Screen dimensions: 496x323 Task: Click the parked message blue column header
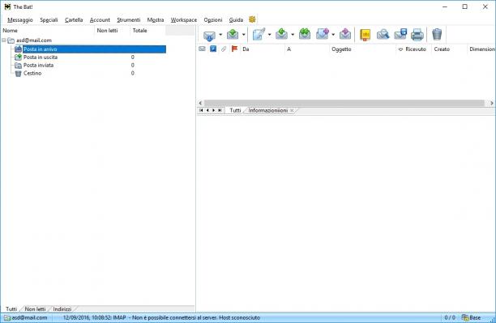(x=213, y=49)
